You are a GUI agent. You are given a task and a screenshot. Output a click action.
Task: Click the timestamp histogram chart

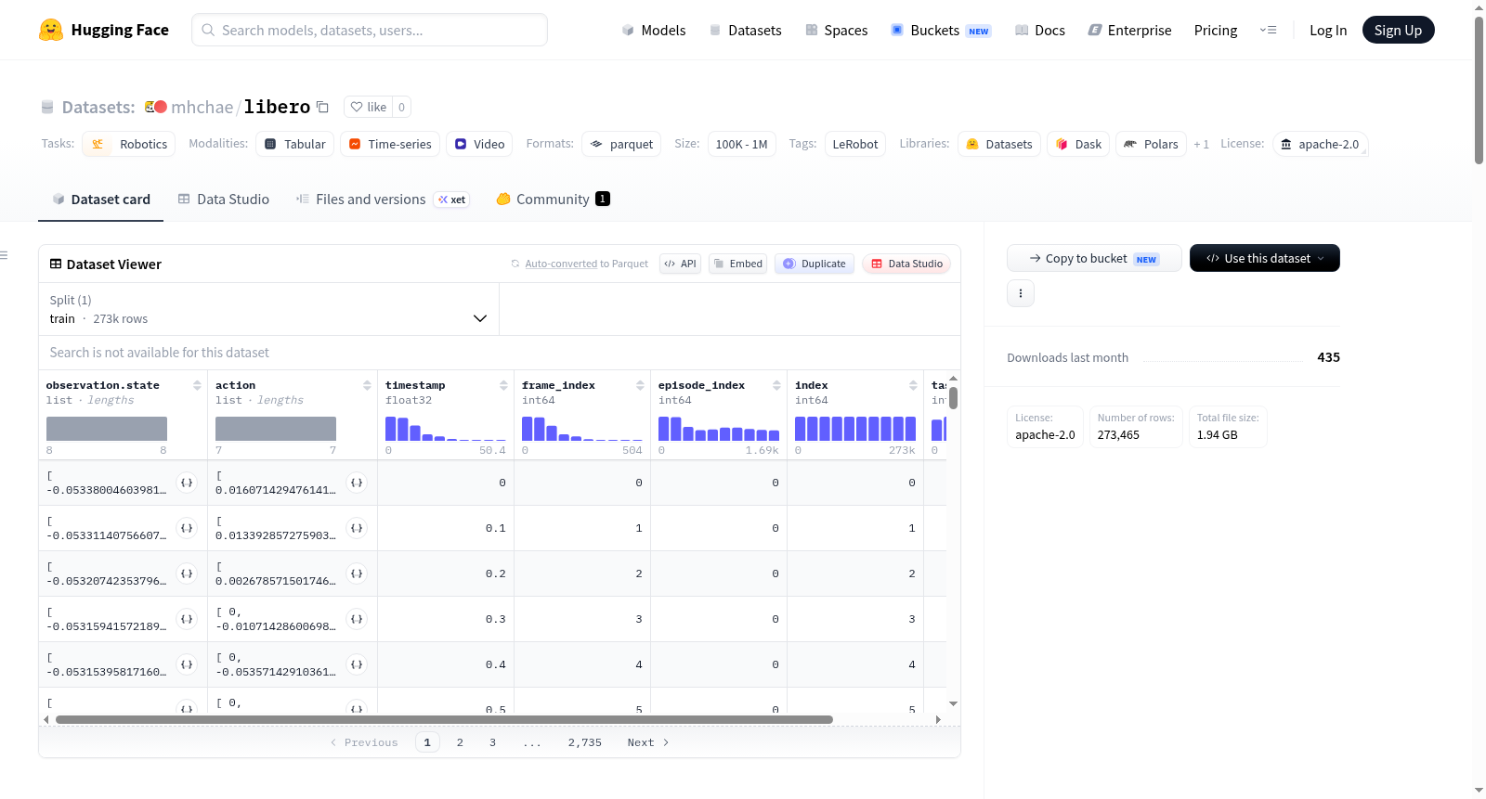point(446,428)
